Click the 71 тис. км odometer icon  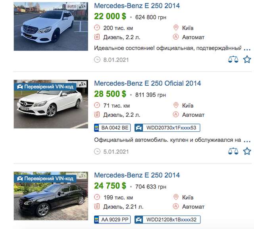(97, 106)
